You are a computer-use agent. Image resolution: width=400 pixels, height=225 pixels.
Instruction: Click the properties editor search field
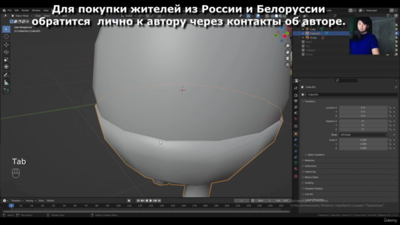click(346, 81)
